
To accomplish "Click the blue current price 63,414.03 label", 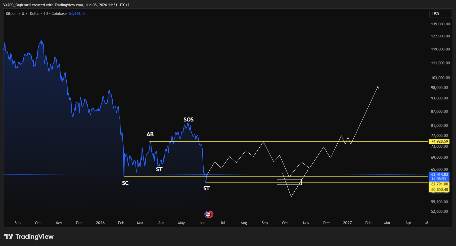I will pos(439,174).
